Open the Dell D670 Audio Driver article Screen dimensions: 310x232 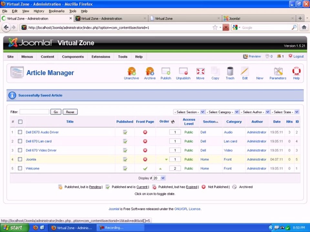pyautogui.click(x=42, y=132)
